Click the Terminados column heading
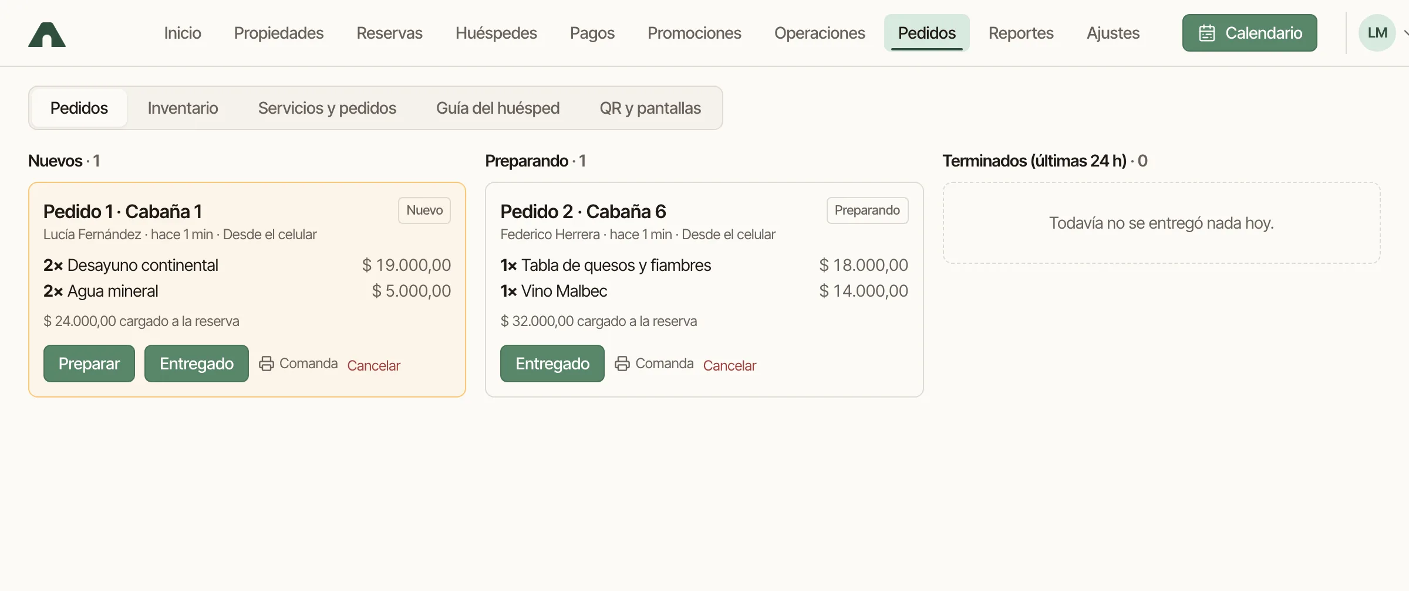The height and width of the screenshot is (591, 1409). (x=1045, y=161)
